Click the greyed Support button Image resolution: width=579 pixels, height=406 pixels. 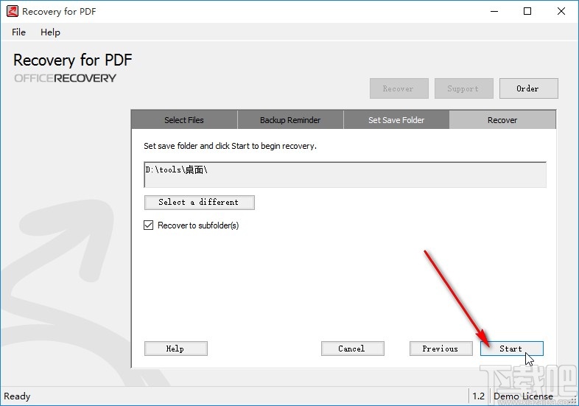tap(464, 88)
